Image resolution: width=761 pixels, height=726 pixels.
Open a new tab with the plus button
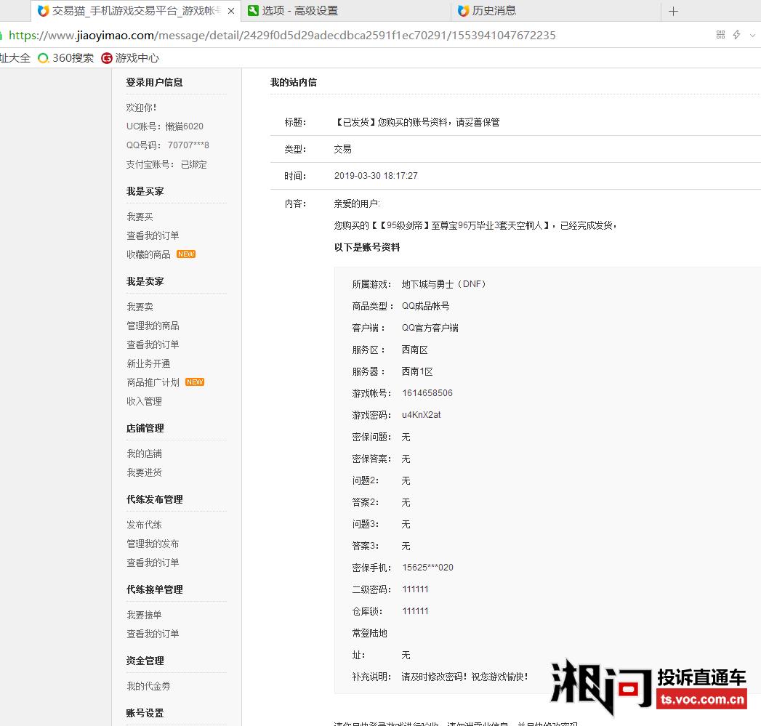pyautogui.click(x=673, y=11)
